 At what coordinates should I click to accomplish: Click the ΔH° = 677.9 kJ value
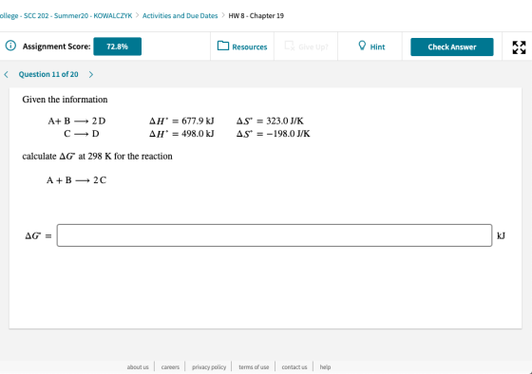181,122
